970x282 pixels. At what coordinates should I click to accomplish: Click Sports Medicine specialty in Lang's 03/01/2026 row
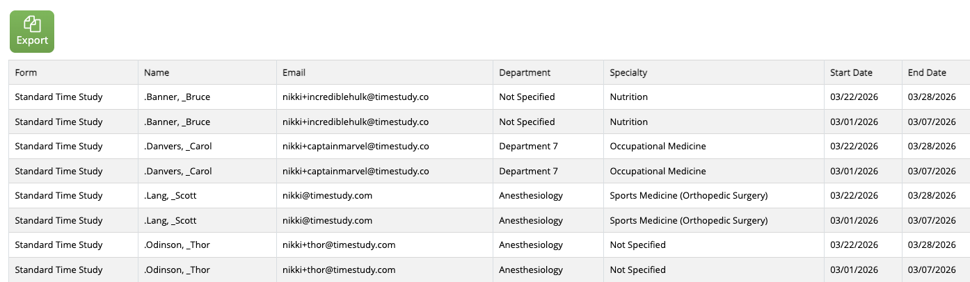689,220
